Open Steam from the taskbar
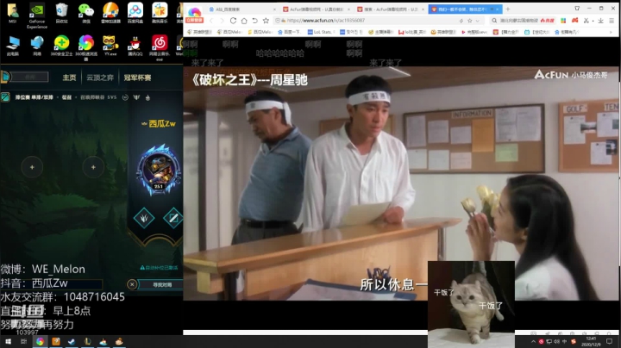 pyautogui.click(x=72, y=341)
